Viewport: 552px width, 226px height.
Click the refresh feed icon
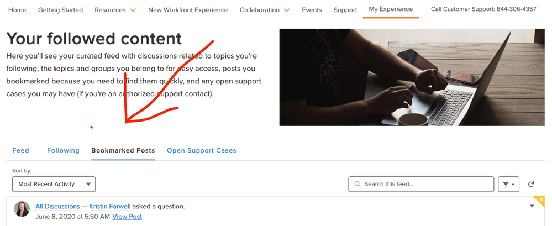tap(531, 184)
